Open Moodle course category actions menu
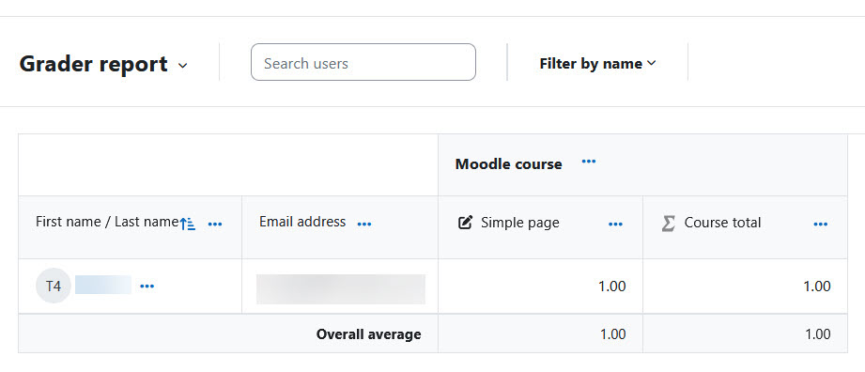This screenshot has width=865, height=372. (589, 162)
